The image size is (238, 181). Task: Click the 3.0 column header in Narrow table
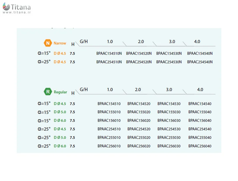point(172,42)
